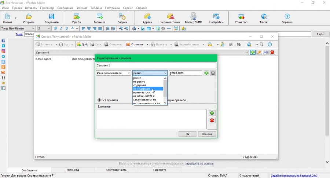Delete segment with red X icon
Image resolution: width=330 pixels, height=178 pixels.
(x=272, y=52)
